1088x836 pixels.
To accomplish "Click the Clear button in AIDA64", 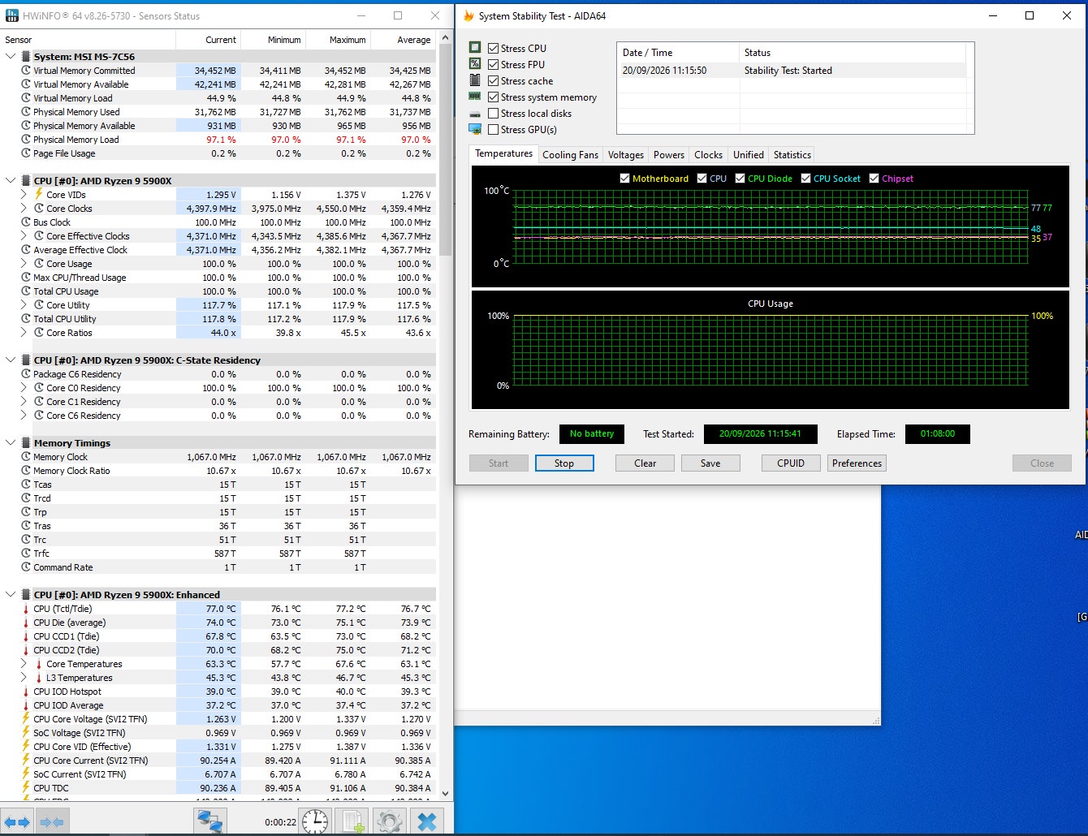I will tap(645, 463).
